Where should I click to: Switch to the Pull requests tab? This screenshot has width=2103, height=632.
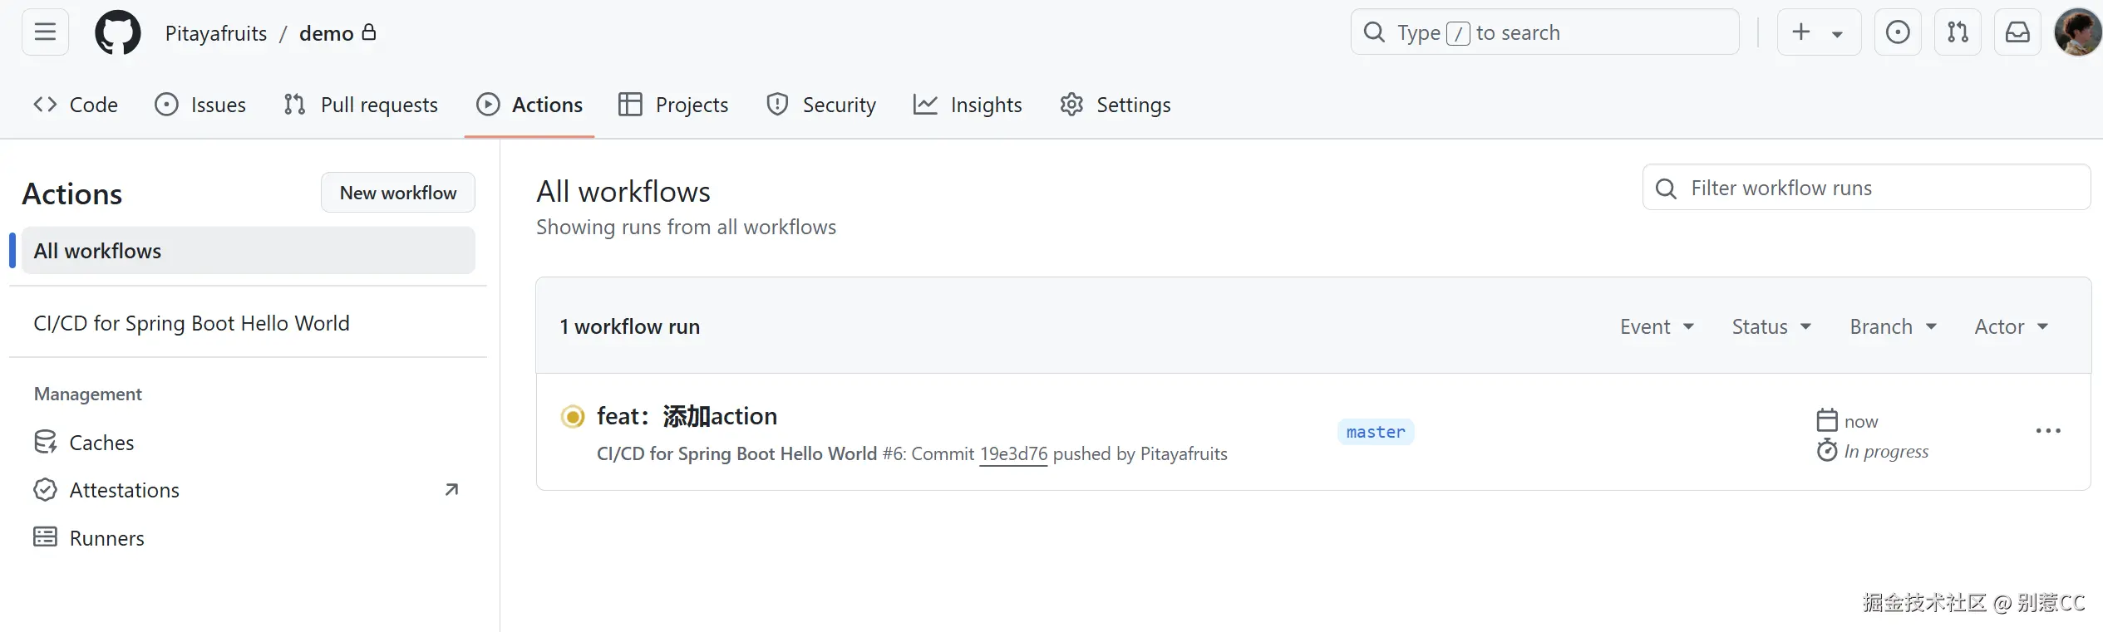(360, 105)
